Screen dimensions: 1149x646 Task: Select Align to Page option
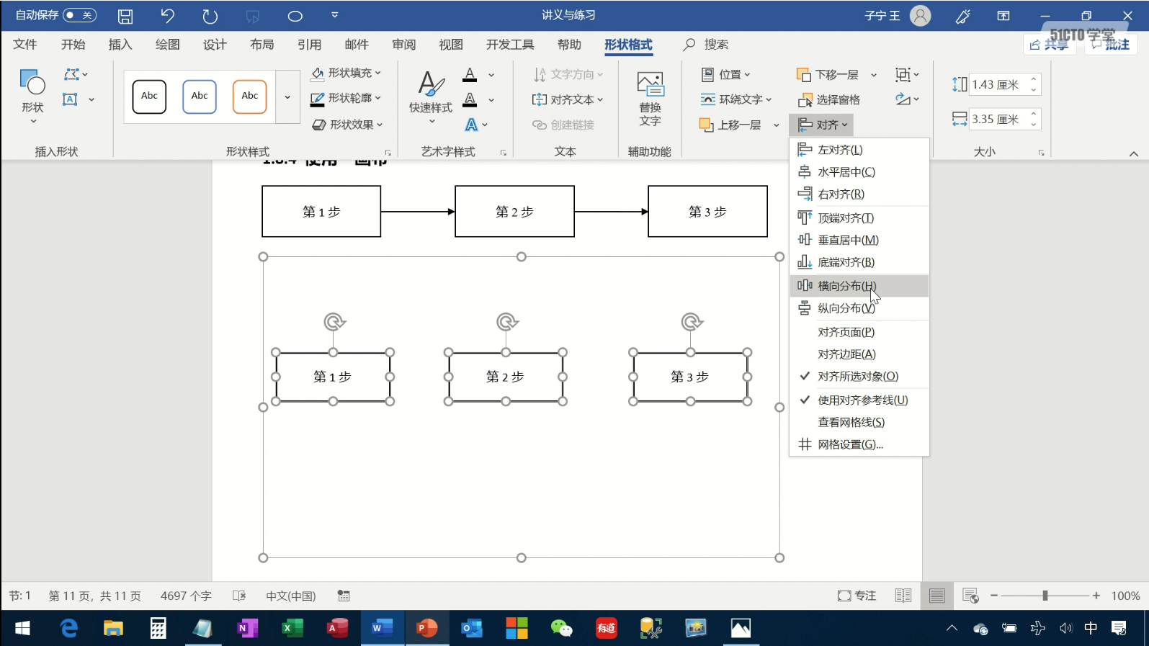click(x=859, y=332)
